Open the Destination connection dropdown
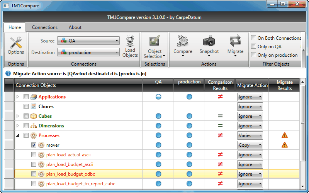 point(88,52)
